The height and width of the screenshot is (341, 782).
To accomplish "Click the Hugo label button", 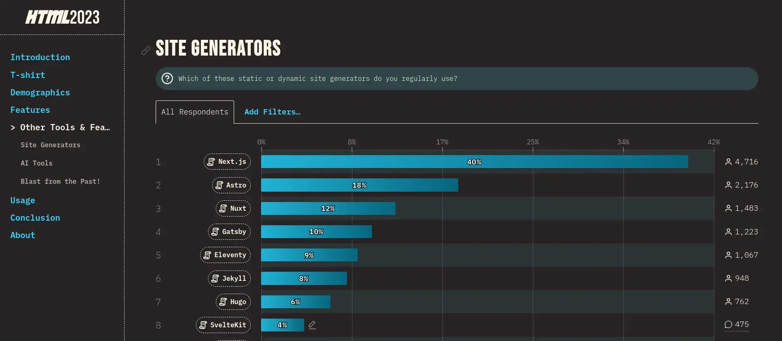I will pyautogui.click(x=233, y=302).
